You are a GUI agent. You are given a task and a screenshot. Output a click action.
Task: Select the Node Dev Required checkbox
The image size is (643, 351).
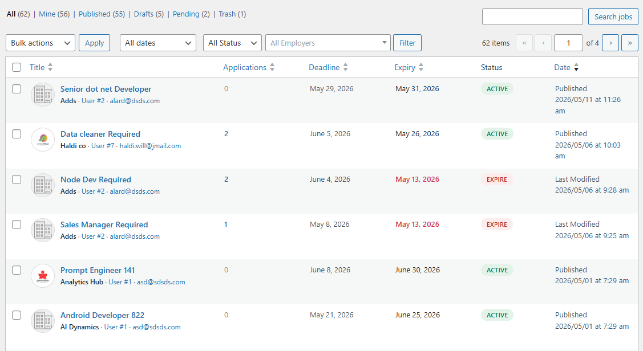(x=17, y=179)
